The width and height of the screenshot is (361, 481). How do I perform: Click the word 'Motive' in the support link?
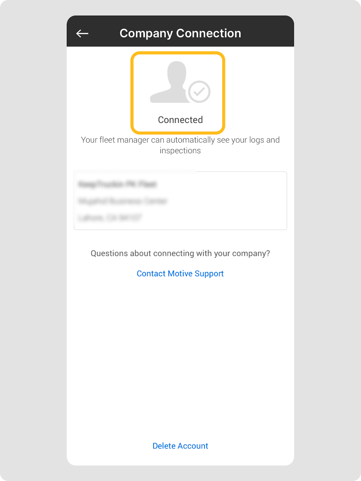pyautogui.click(x=180, y=274)
